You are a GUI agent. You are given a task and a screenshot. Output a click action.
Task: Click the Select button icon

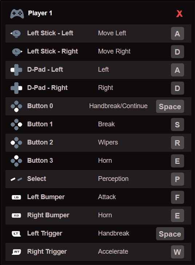tap(16, 179)
